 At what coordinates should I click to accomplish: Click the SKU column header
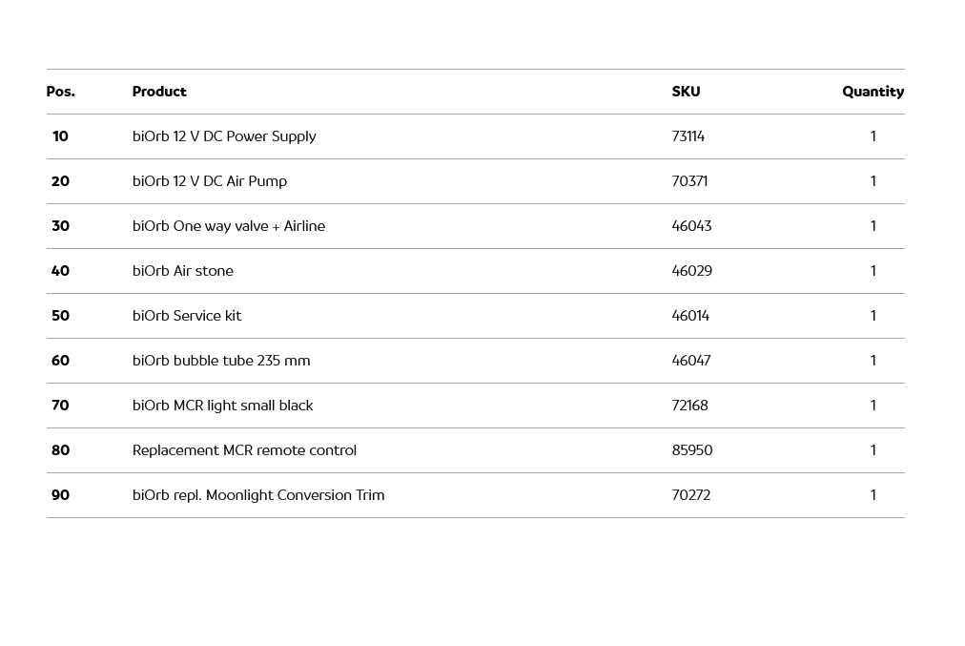(x=686, y=92)
